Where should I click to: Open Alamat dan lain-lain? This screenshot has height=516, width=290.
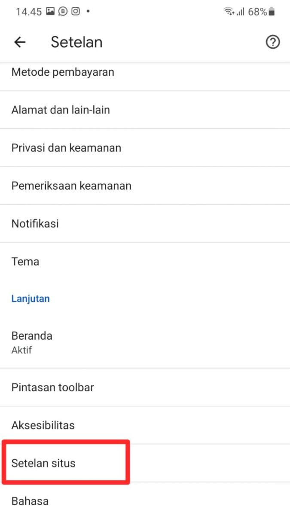[61, 110]
